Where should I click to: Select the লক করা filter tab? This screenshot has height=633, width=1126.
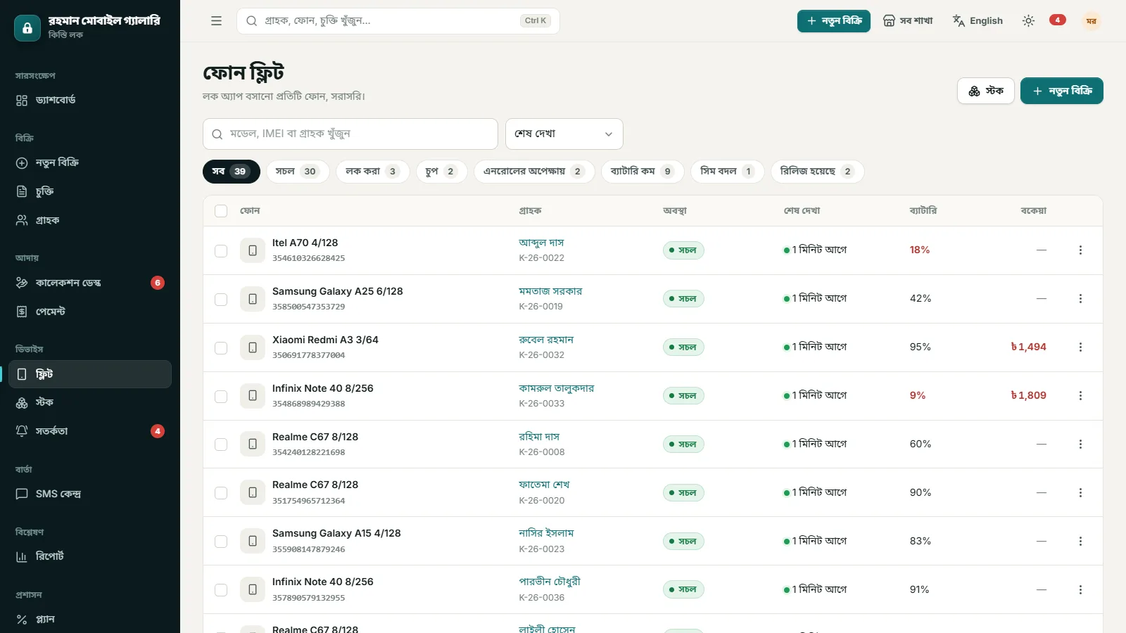pyautogui.click(x=373, y=172)
